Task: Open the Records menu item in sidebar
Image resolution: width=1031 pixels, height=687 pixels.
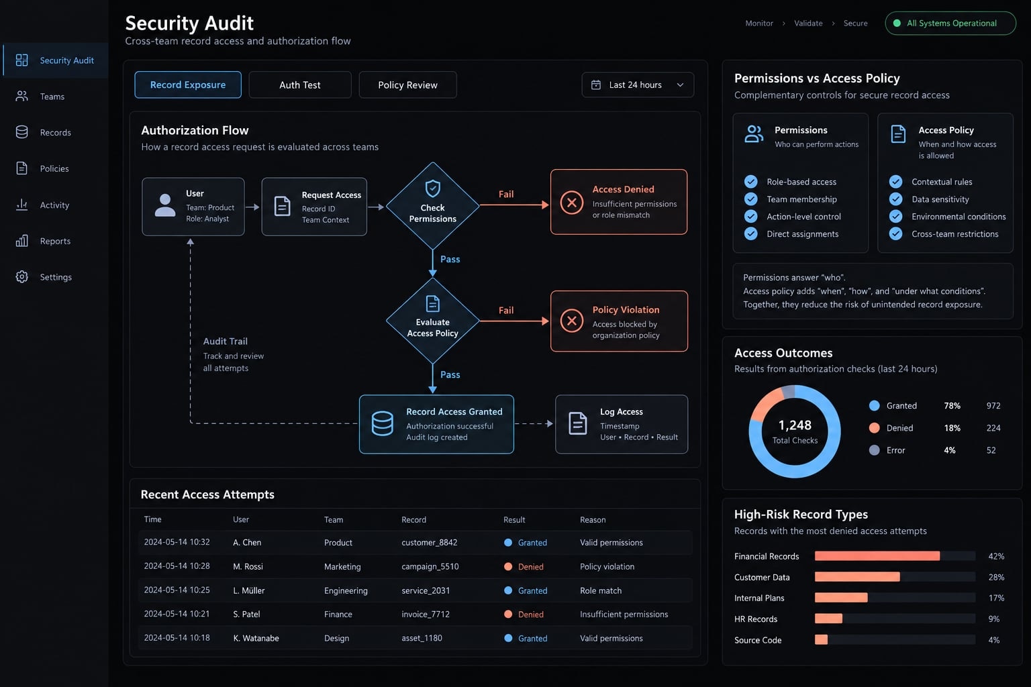Action: (55, 132)
